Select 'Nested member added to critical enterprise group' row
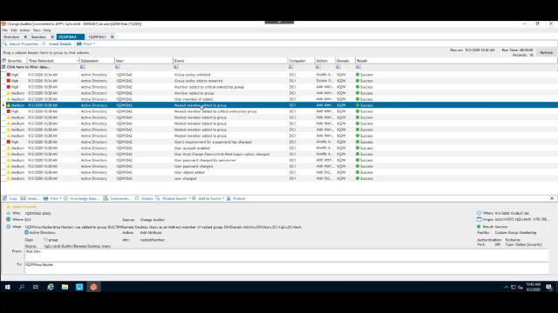Viewport: 558px width, 313px height. click(279, 111)
